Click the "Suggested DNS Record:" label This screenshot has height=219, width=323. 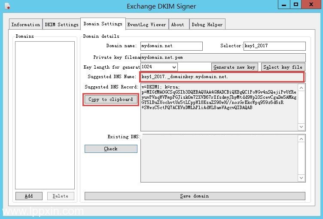pos(111,87)
